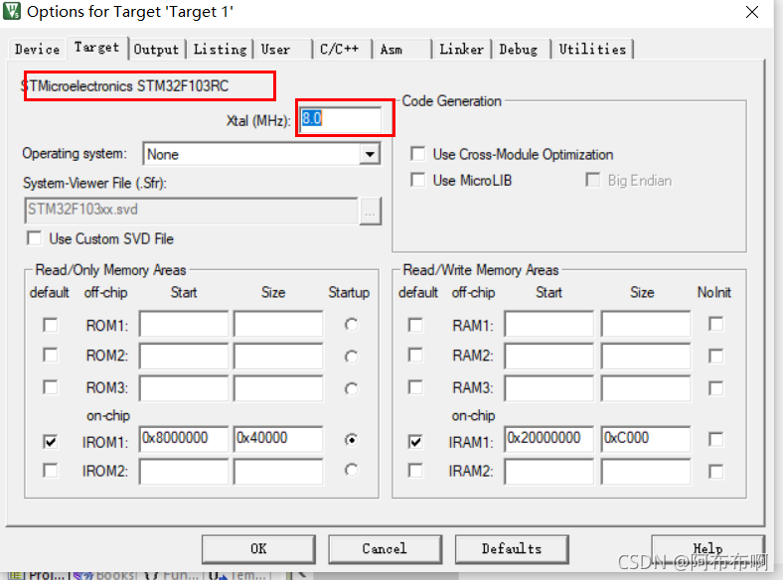783x580 pixels.
Task: Switch to the Device tab
Action: (37, 49)
